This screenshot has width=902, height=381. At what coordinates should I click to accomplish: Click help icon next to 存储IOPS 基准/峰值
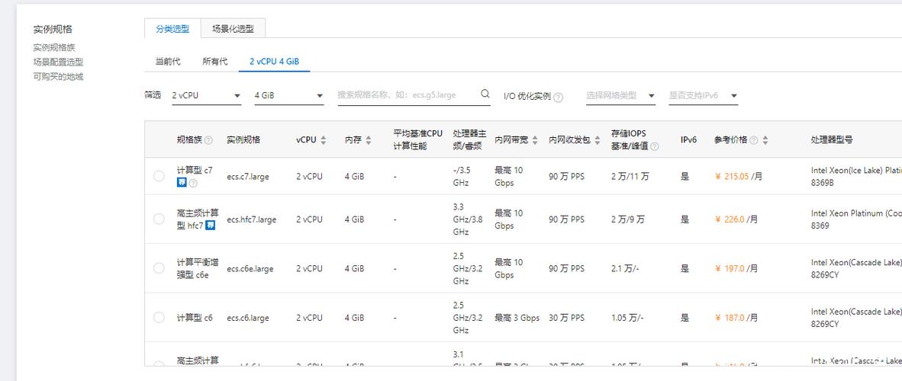pyautogui.click(x=654, y=146)
